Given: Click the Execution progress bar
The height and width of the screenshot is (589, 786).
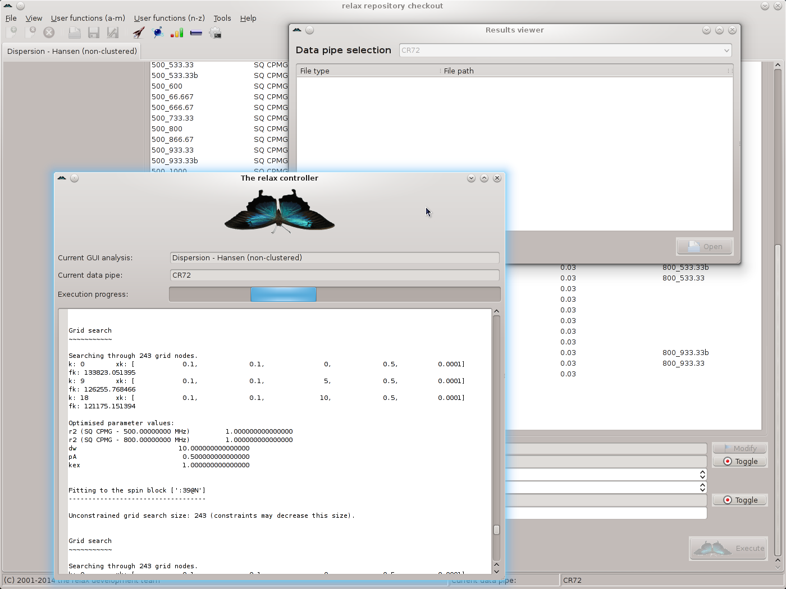Looking at the screenshot, I should point(335,294).
